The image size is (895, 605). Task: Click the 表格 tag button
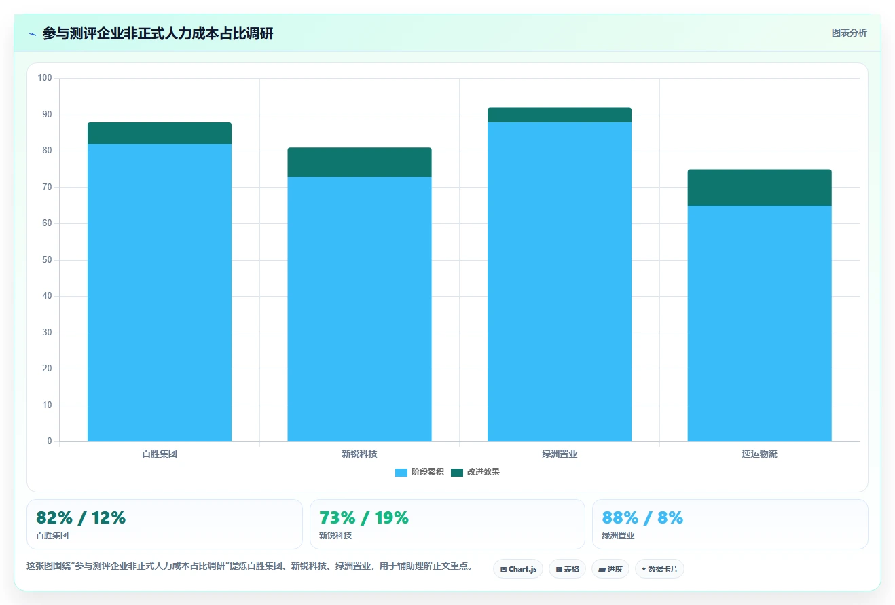coord(567,569)
